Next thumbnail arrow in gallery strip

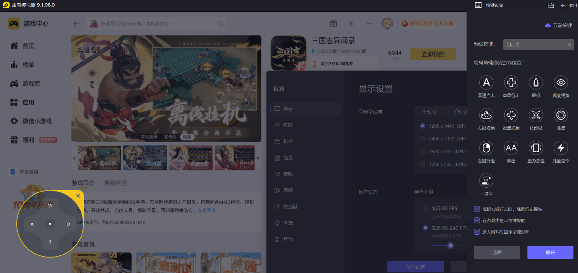click(258, 158)
